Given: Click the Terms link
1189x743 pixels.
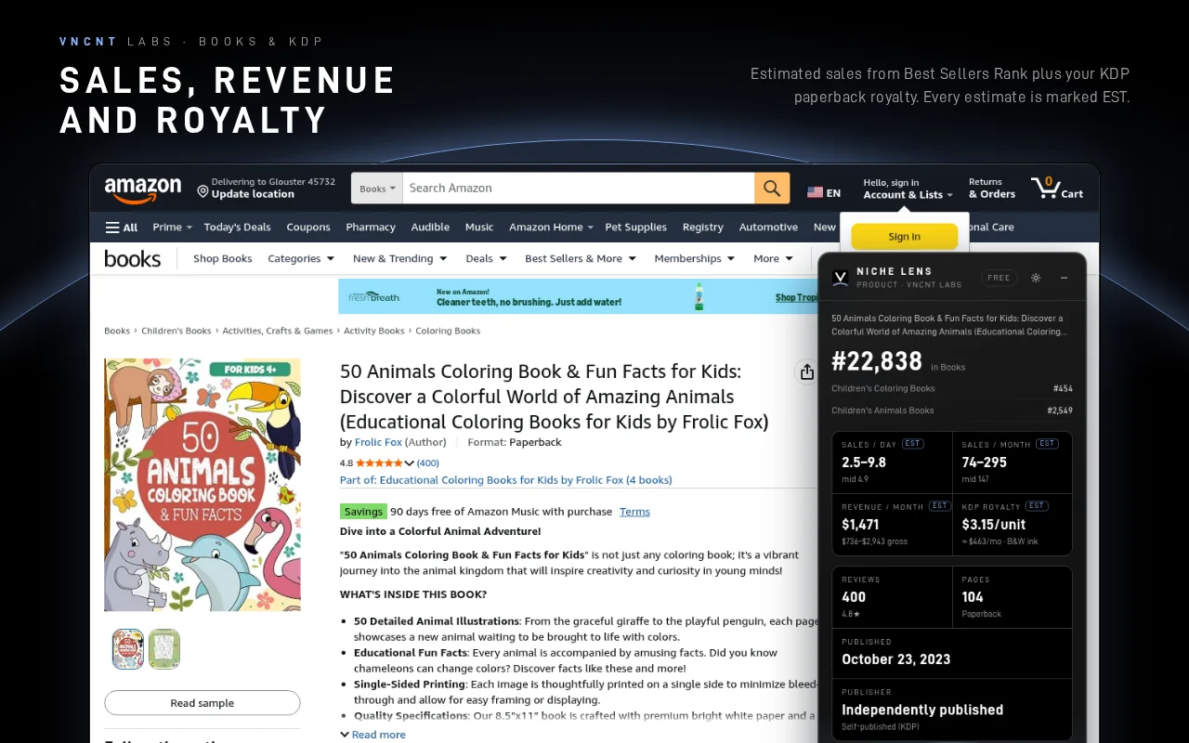Looking at the screenshot, I should (x=634, y=512).
